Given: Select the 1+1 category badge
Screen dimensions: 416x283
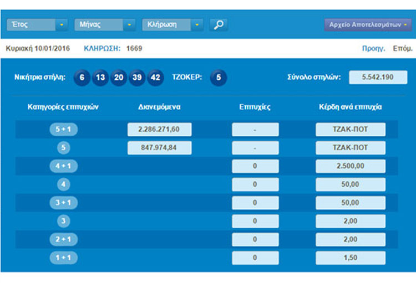Looking at the screenshot, I should [x=63, y=258].
